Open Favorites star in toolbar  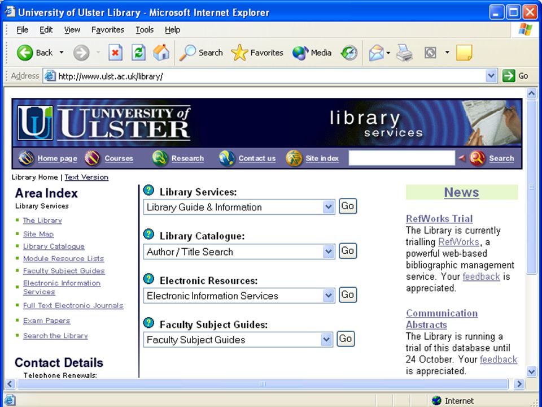(x=239, y=53)
